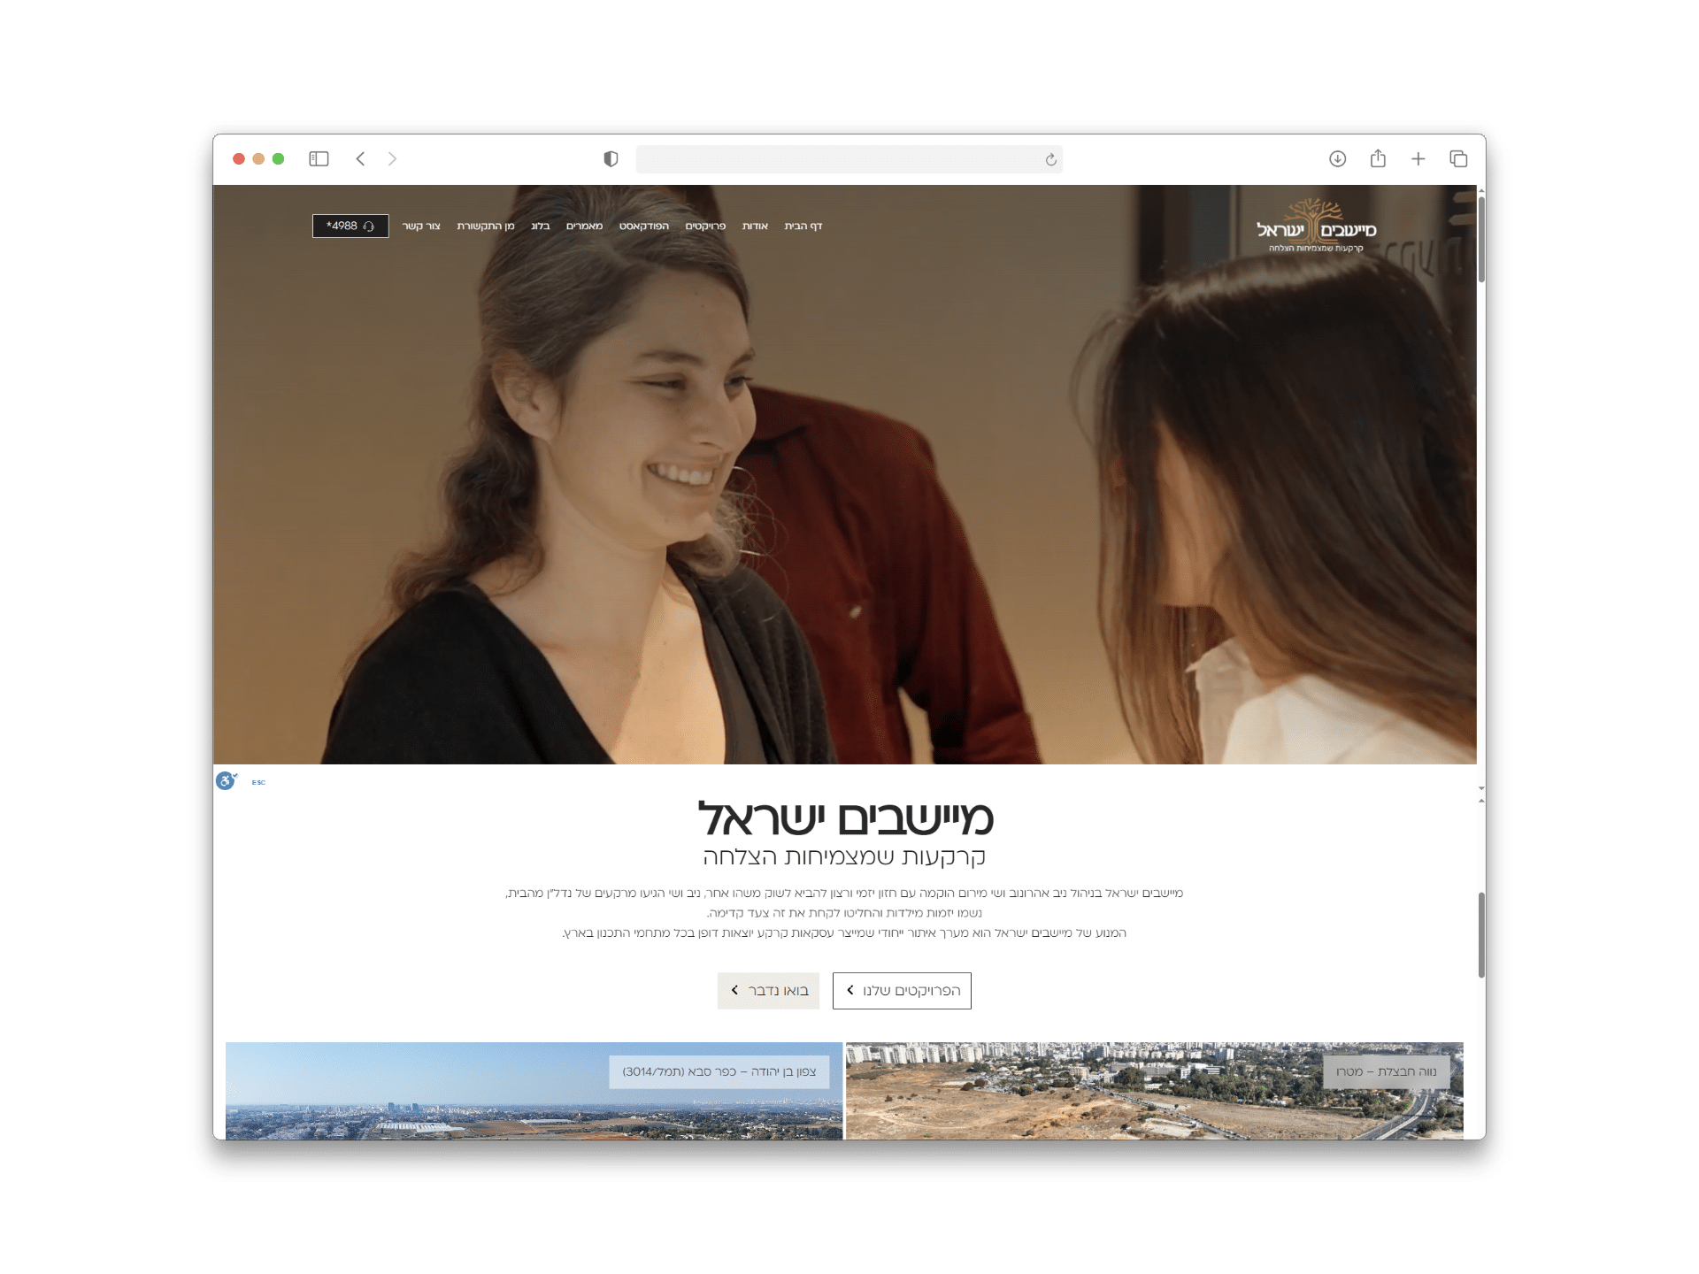Click the new tab plus icon
Viewport: 1699px width, 1274px height.
1418,158
